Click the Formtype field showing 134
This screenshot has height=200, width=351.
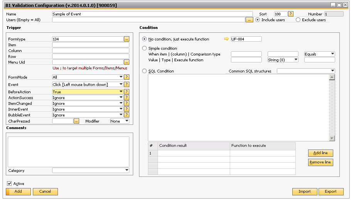point(88,39)
